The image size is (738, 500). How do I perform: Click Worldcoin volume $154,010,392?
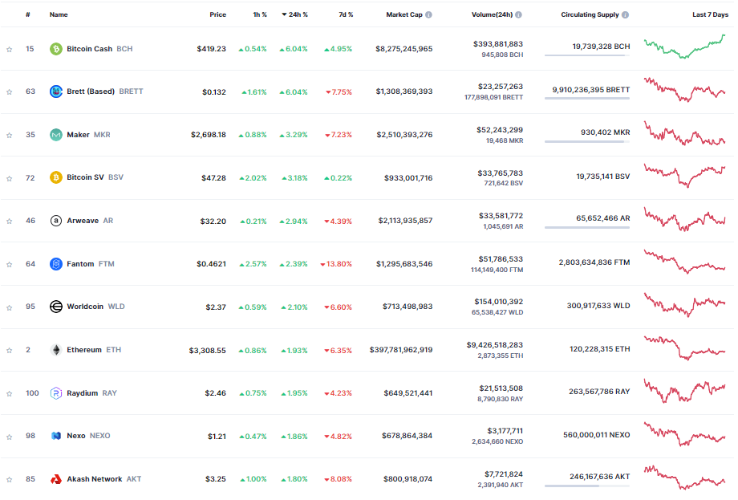click(499, 301)
